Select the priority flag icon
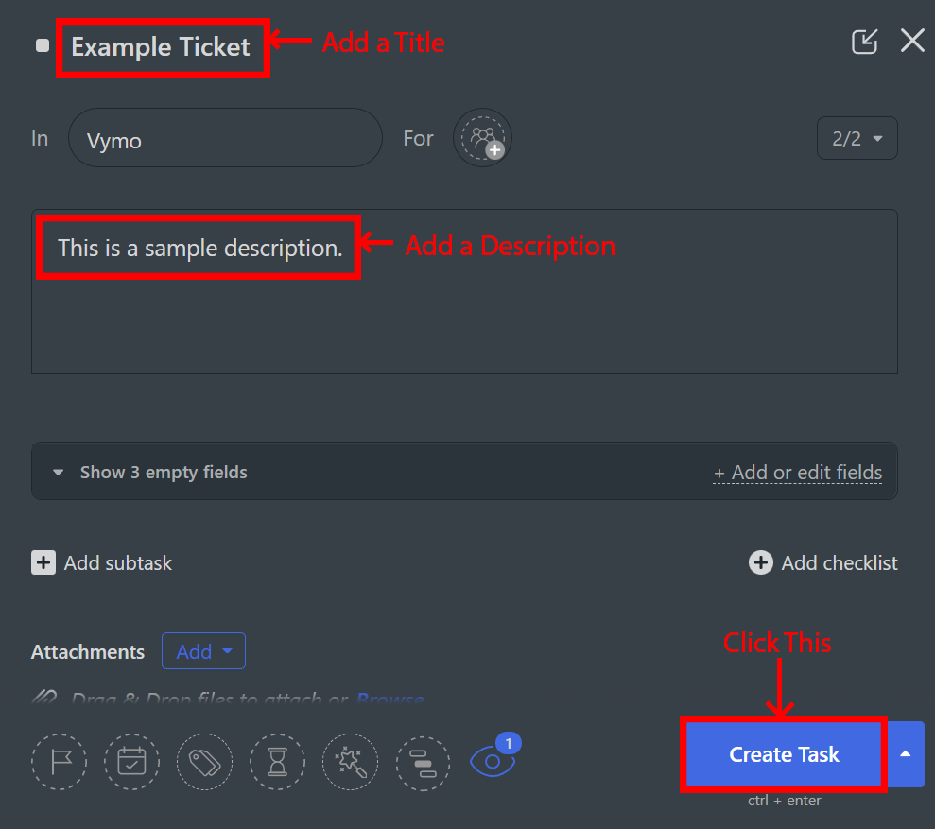 (x=59, y=762)
